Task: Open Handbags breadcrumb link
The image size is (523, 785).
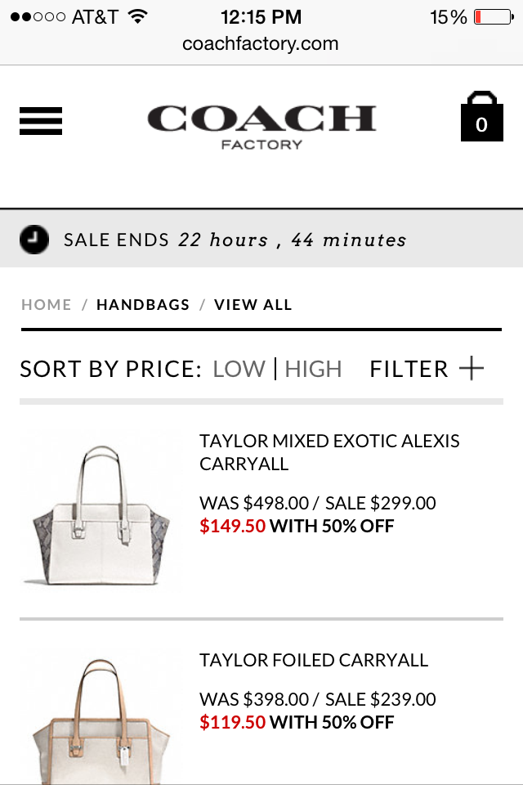Action: coord(143,305)
